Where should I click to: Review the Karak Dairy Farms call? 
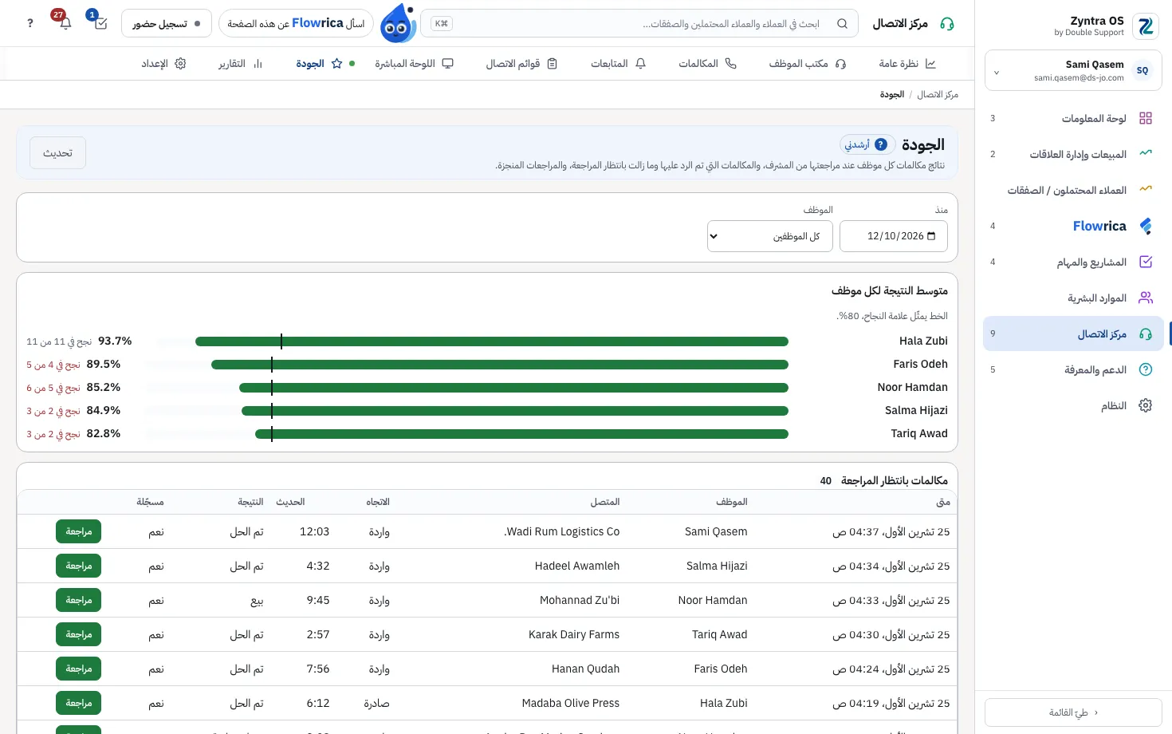coord(78,634)
